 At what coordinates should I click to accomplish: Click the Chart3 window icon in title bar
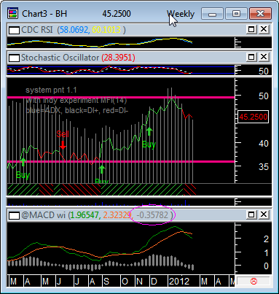(13, 13)
